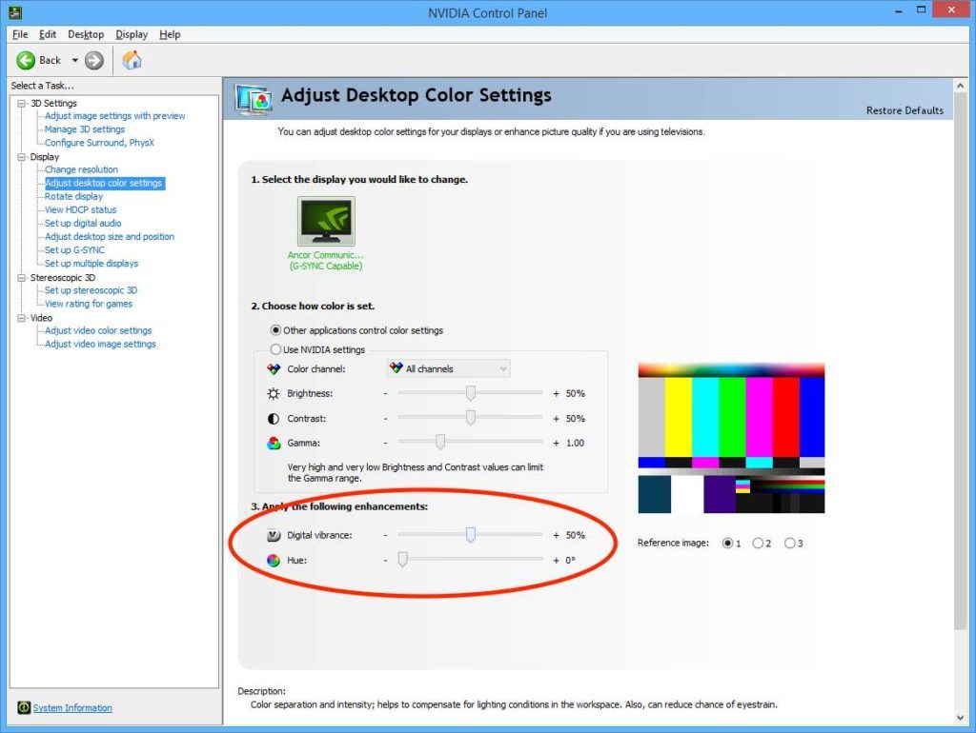The image size is (976, 733).
Task: Click the Digital vibrance icon
Action: [274, 535]
